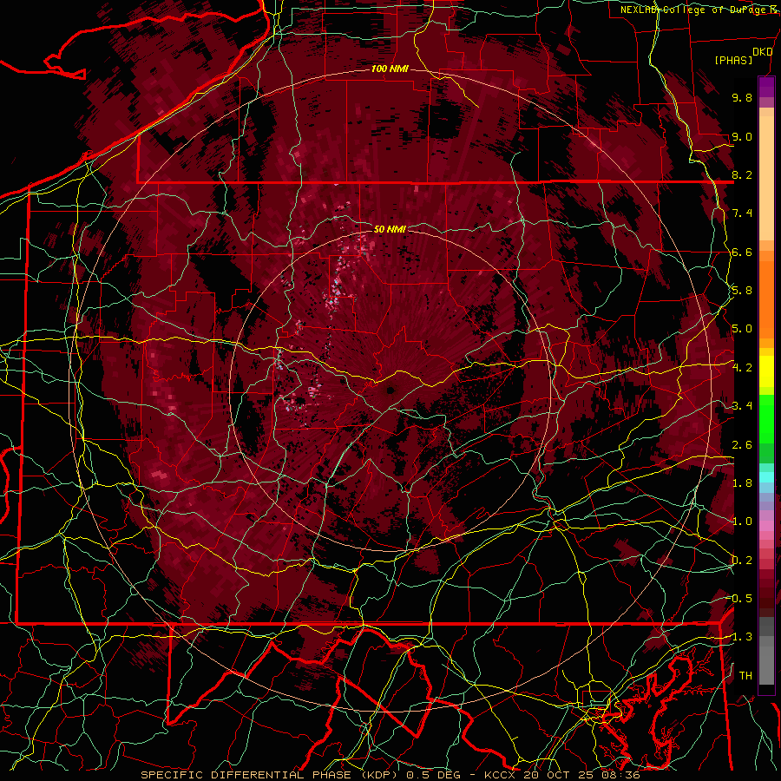Click the 5.0 value on the color scale
This screenshot has height=781, width=781.
[x=742, y=329]
